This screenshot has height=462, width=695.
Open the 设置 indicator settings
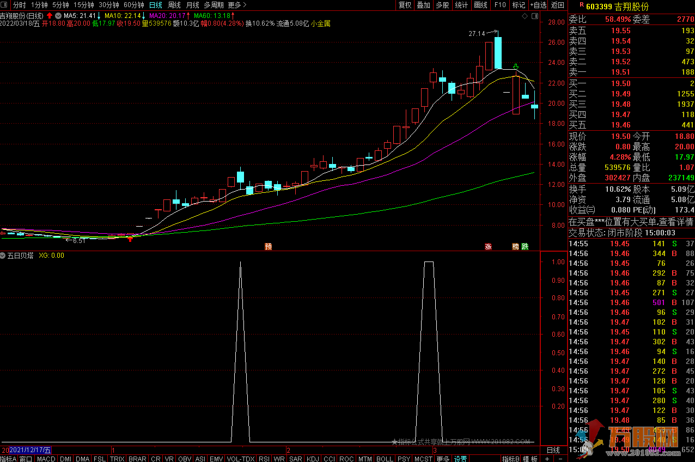tap(461, 459)
